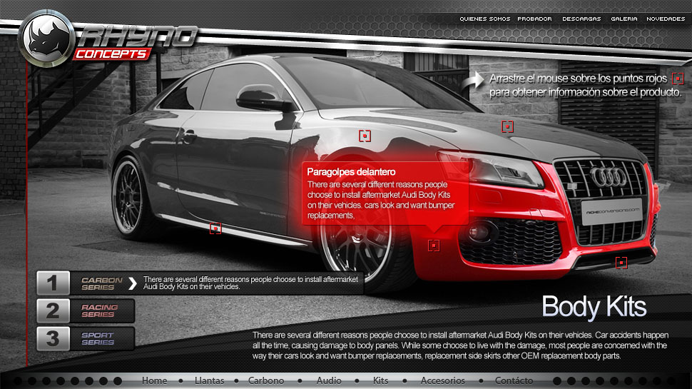Select the number 1 Carbon Series button

point(86,283)
